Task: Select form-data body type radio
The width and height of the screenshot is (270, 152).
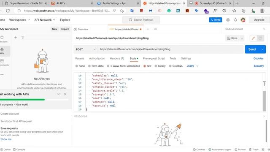Action: (89, 66)
